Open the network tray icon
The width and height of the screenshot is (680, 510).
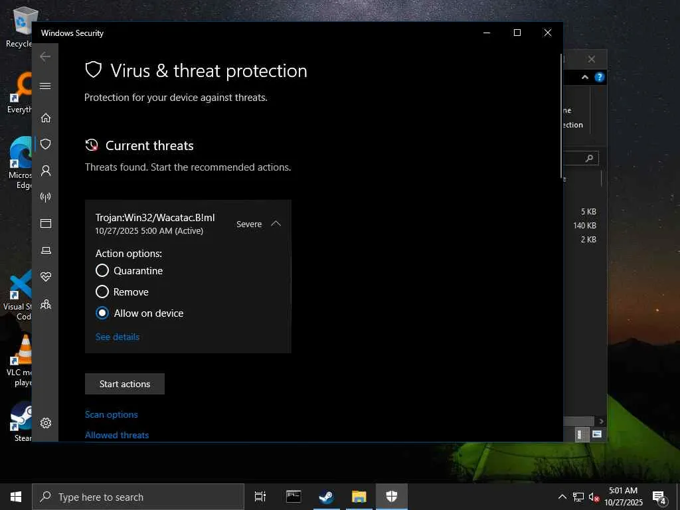pos(578,497)
